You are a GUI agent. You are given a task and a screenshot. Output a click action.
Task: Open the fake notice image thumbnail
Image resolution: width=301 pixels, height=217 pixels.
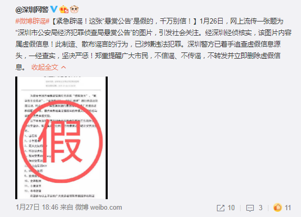pyautogui.click(x=61, y=138)
